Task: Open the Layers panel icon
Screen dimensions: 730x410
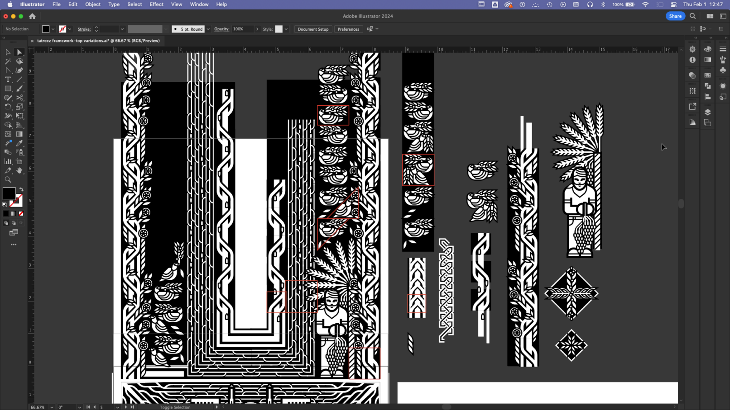Action: (707, 112)
